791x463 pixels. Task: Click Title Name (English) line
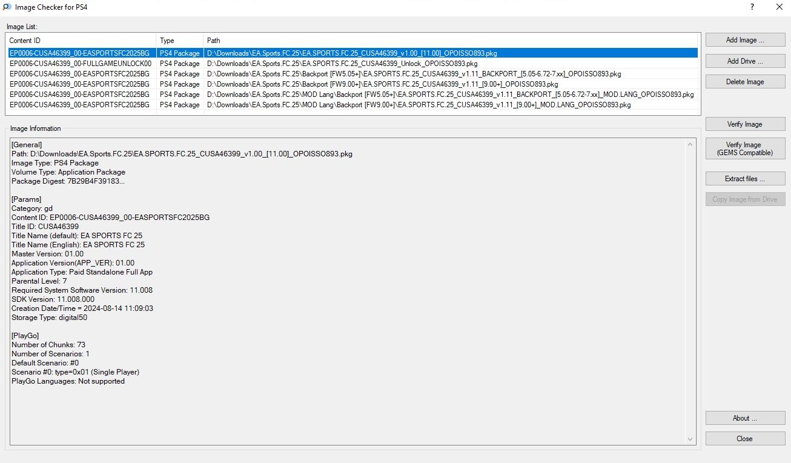tap(78, 245)
